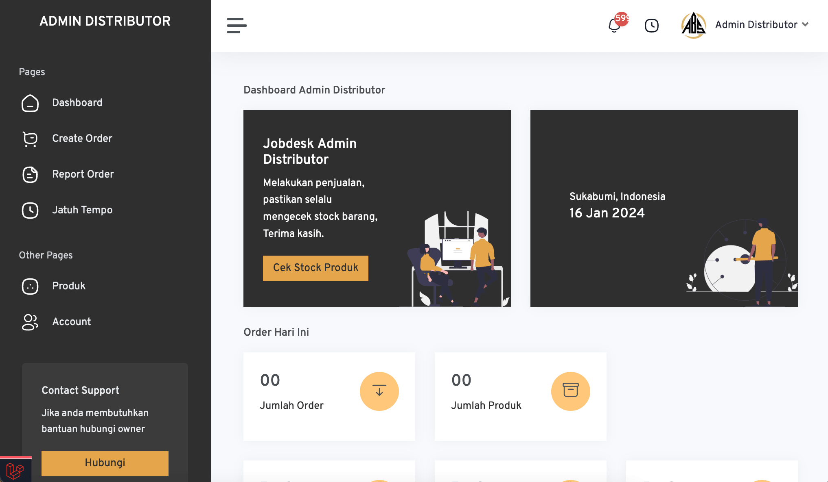
Task: Click the Report Order document icon
Action: click(30, 175)
